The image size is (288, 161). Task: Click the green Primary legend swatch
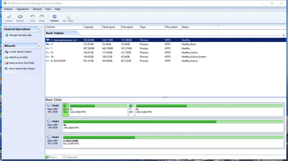click(x=48, y=157)
